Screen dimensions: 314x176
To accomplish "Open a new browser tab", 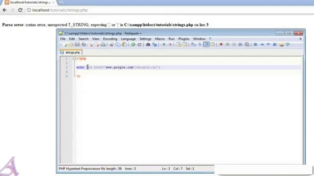I will pos(61,2).
